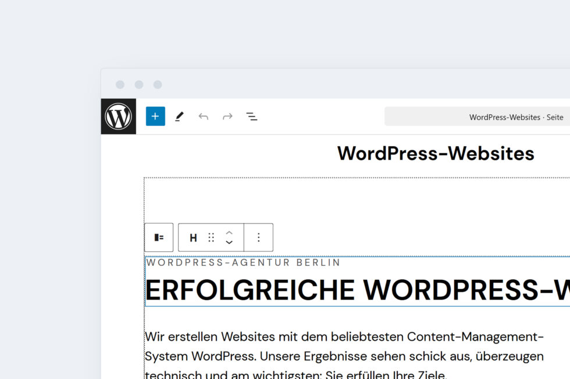Image resolution: width=570 pixels, height=379 pixels.
Task: Move the block down with the down chevron
Action: click(229, 243)
